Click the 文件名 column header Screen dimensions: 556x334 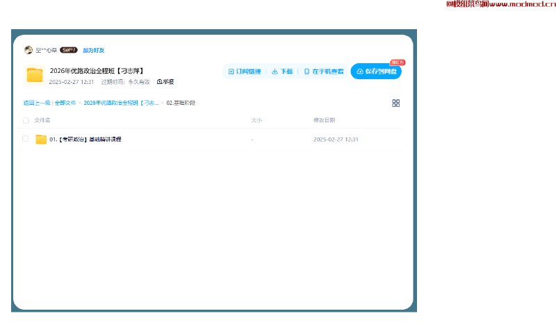(x=42, y=120)
